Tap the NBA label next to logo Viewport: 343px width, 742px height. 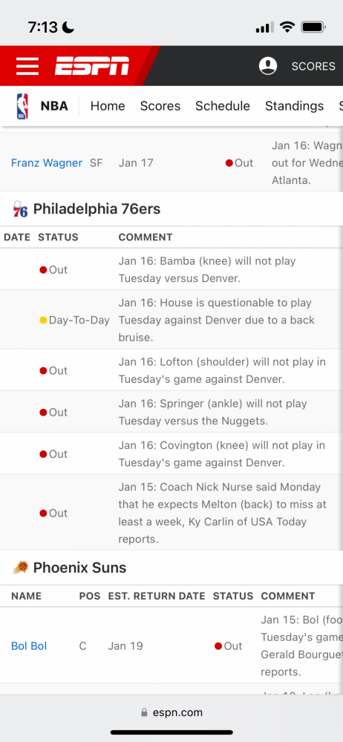point(54,106)
